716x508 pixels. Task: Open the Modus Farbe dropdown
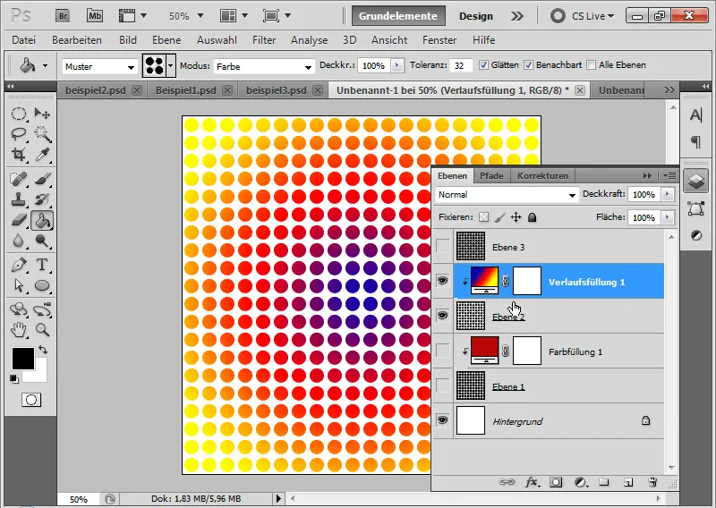tap(264, 67)
